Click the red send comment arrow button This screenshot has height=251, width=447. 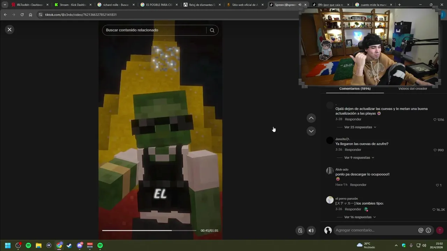pos(440,230)
